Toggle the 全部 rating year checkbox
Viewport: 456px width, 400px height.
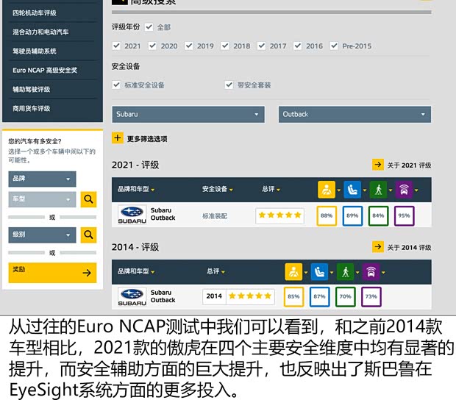(x=149, y=27)
